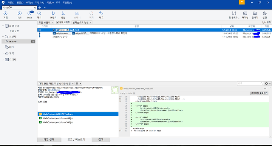Select WebContent/WEB-INF/web.xml in file list
The width and height of the screenshot is (272, 146).
(x=78, y=114)
